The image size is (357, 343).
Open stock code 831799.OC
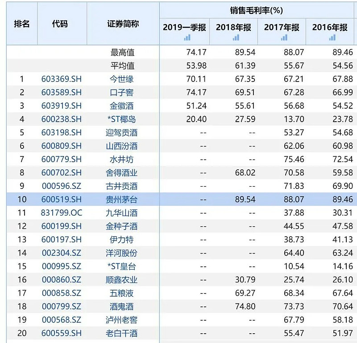coord(62,213)
